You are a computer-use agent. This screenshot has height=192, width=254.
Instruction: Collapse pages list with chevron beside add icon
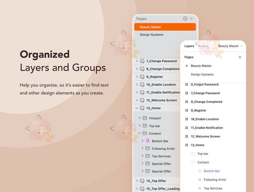(x=191, y=19)
